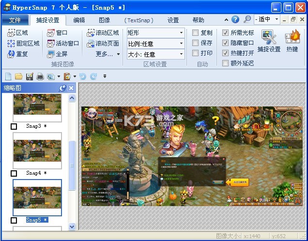Viewport: 308px width, 241px height.
Task: Pin the 缩略图 thumbnail panel
Action: pos(62,88)
